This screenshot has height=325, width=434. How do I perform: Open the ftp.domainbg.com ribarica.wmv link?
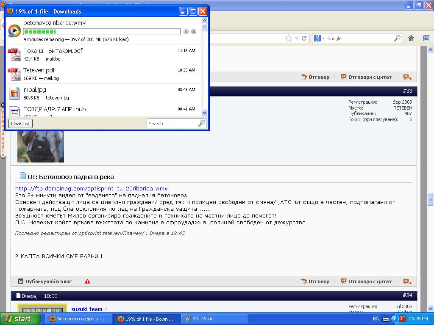[x=92, y=188]
